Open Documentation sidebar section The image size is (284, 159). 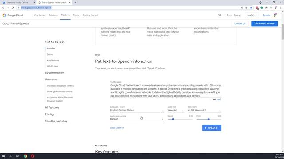tap(55, 73)
